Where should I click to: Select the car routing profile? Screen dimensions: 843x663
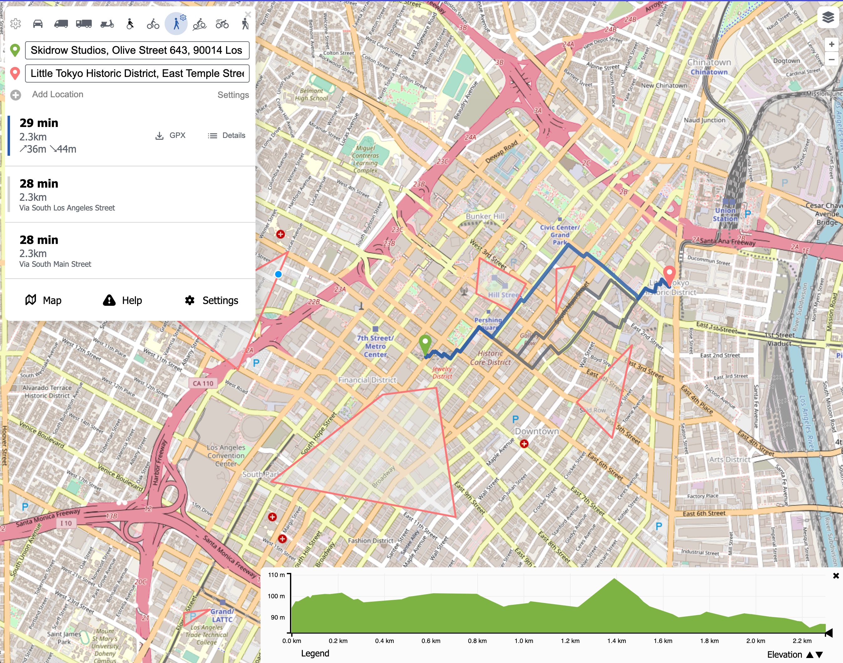(38, 24)
